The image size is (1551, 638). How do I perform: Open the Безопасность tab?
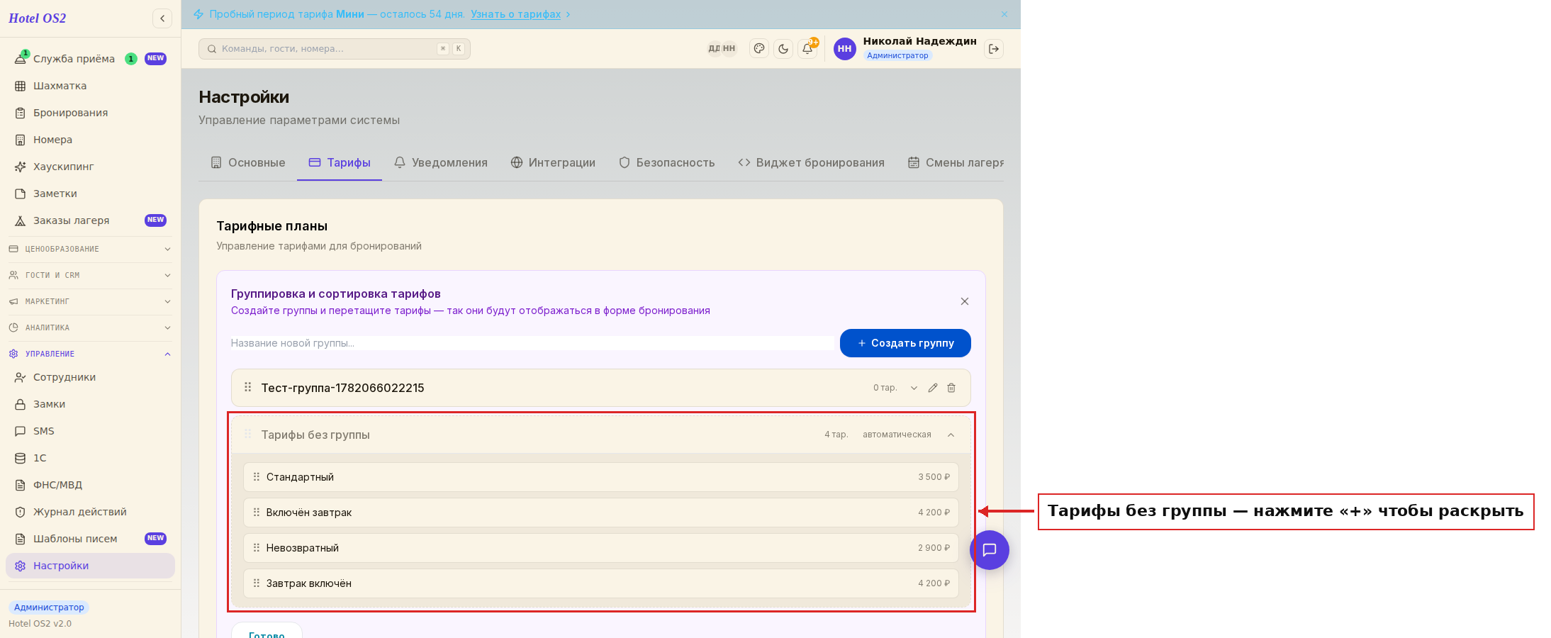(667, 162)
